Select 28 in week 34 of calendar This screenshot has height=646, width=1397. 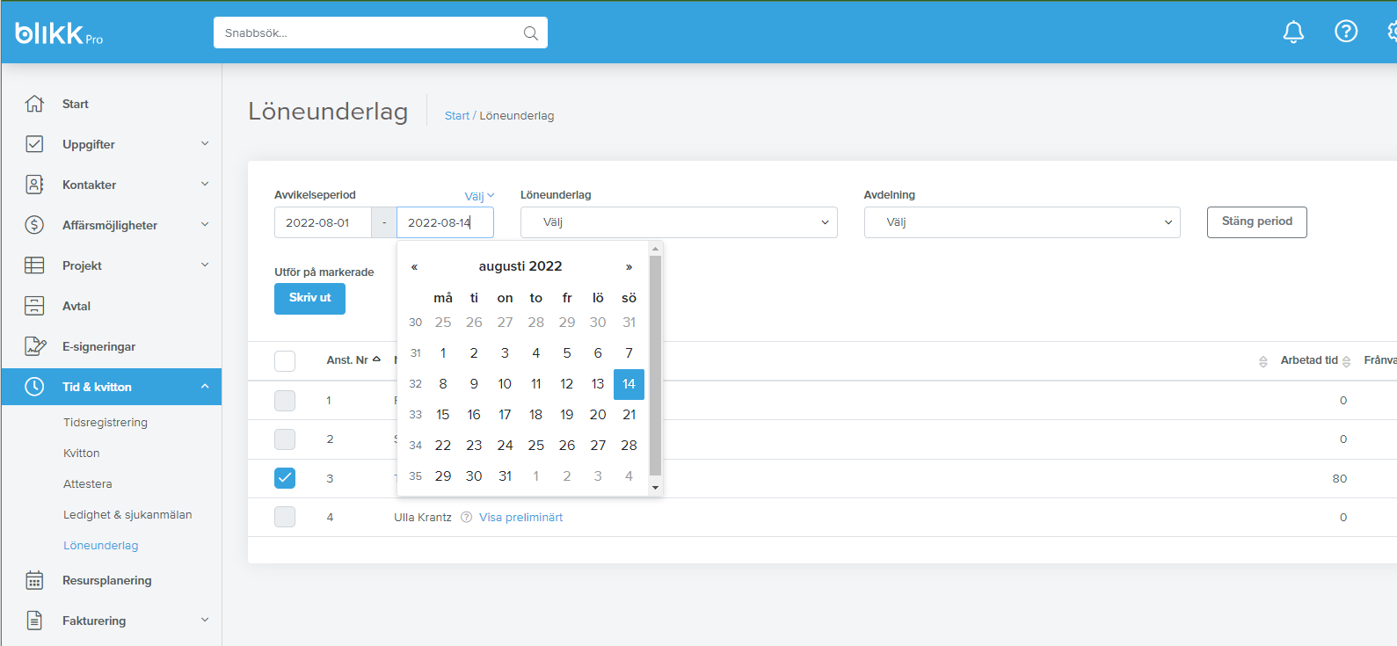(629, 446)
